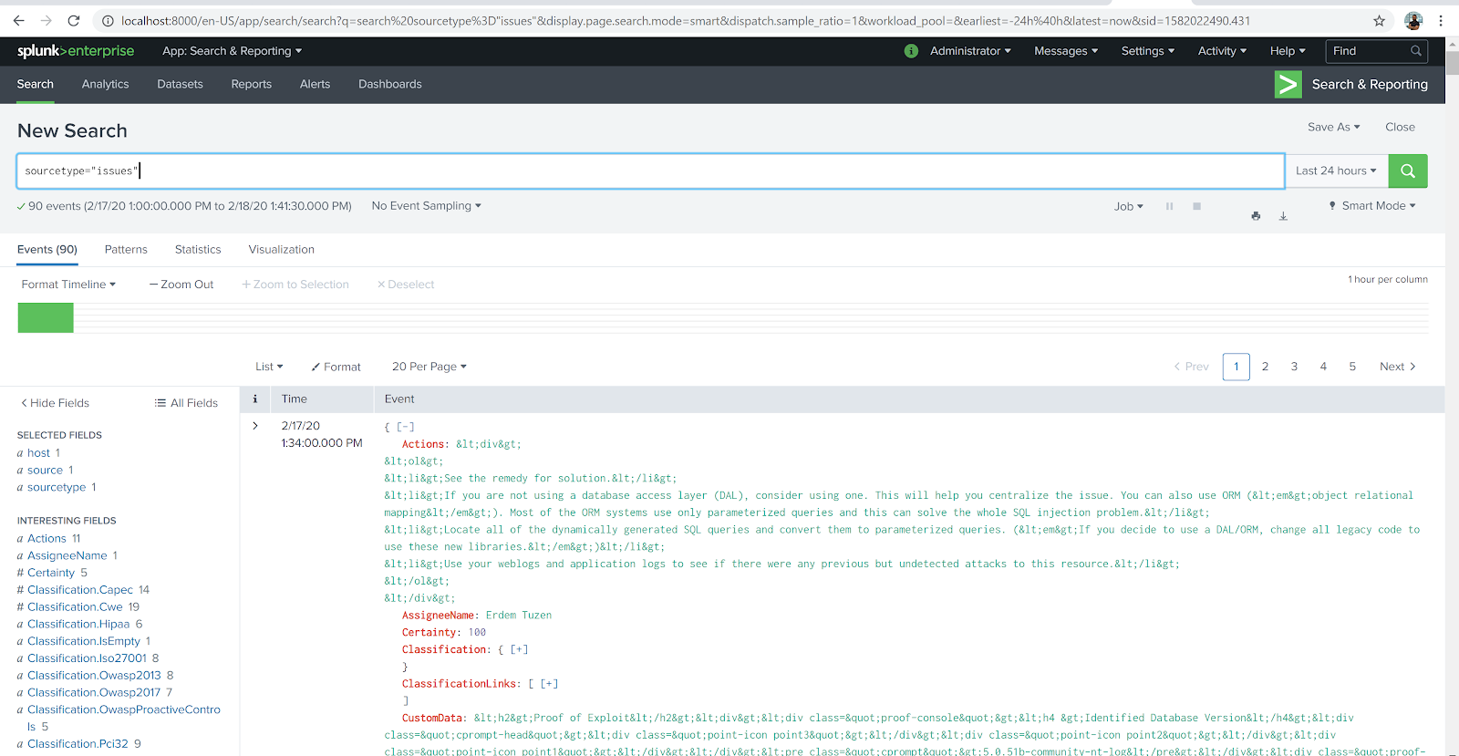Go to the Alerts nav item

pyautogui.click(x=315, y=84)
